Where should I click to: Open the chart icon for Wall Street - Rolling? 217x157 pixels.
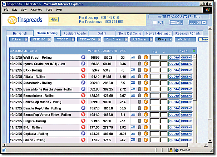pyautogui.click(x=133, y=57)
